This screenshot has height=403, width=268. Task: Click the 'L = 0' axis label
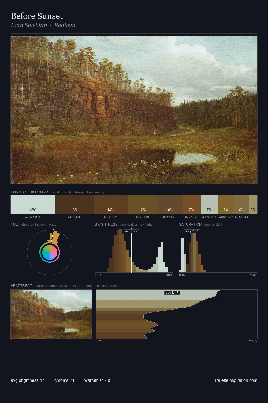coord(100,341)
